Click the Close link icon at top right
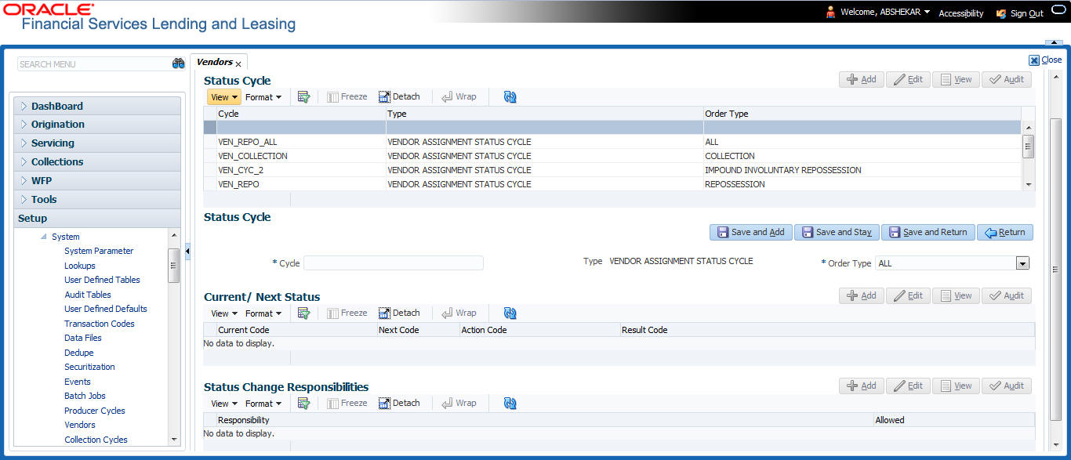Image resolution: width=1071 pixels, height=460 pixels. 1034,60
